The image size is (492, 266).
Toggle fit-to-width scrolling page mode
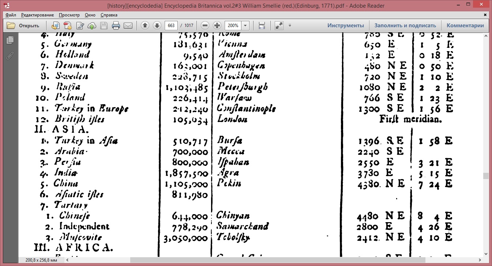[262, 26]
